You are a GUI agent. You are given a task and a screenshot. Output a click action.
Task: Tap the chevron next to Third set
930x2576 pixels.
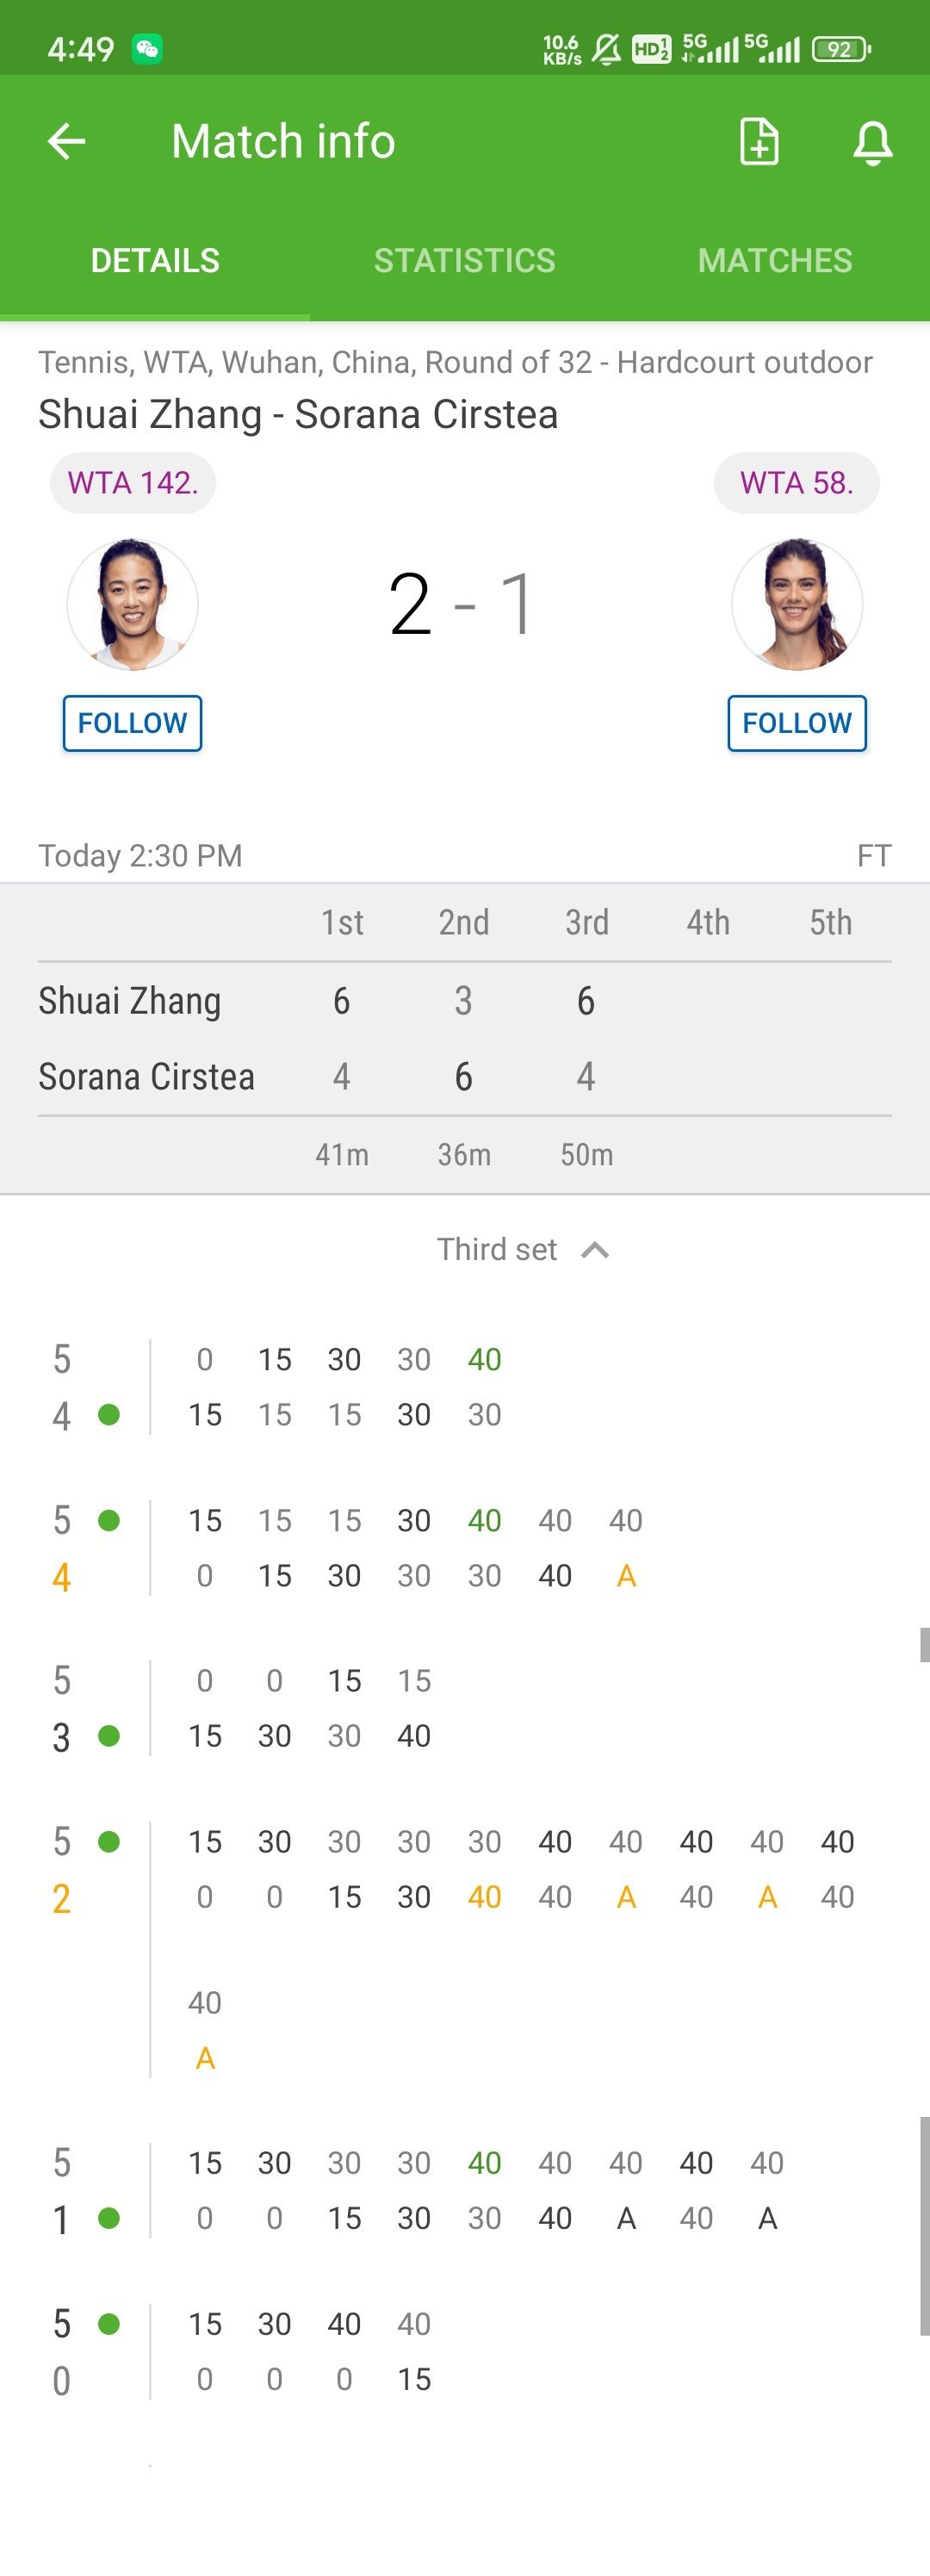(595, 1250)
